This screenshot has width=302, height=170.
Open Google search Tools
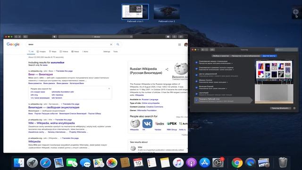pyautogui.click(x=115, y=51)
